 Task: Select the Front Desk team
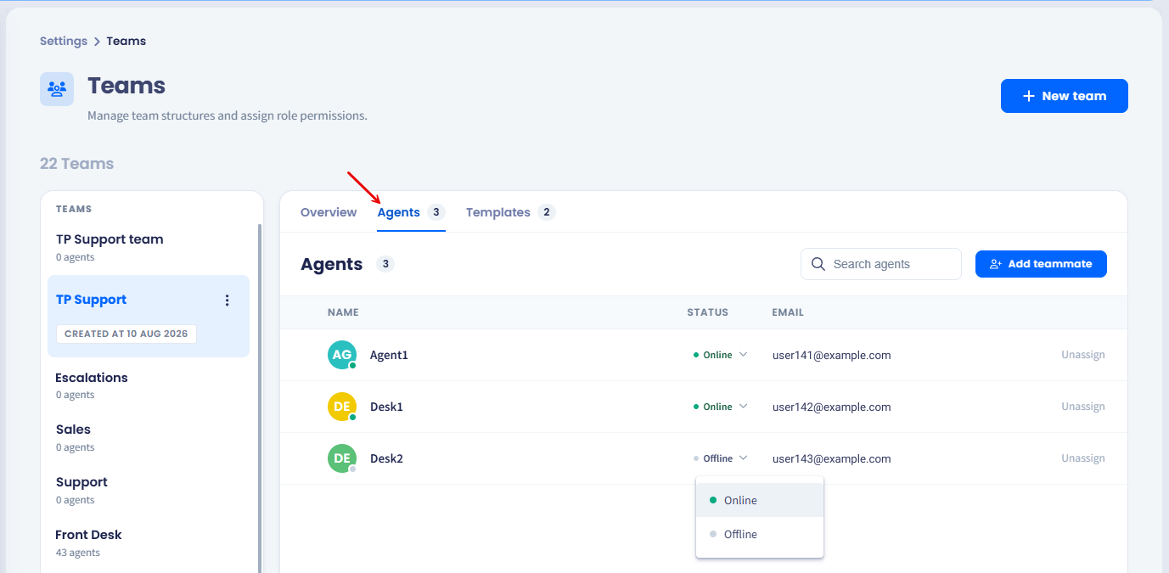pyautogui.click(x=149, y=542)
